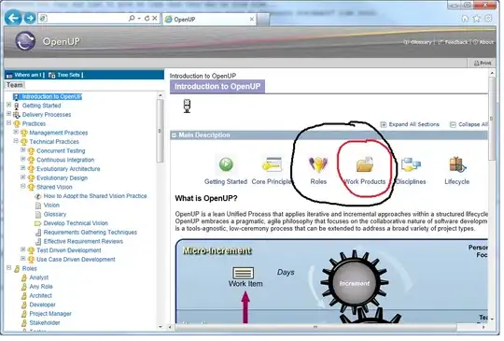Image resolution: width=504 pixels, height=341 pixels.
Task: Click into the browser address field
Action: pyautogui.click(x=84, y=19)
